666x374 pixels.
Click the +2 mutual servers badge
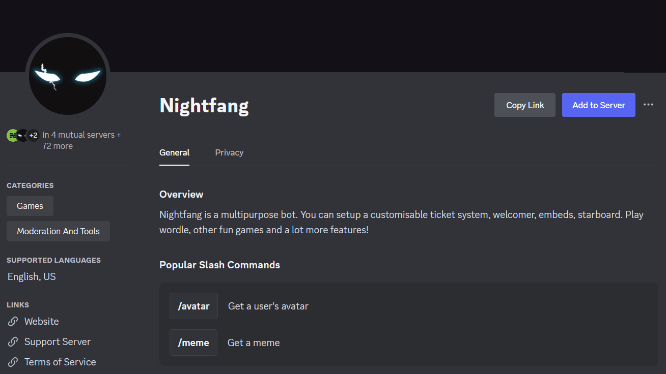point(33,135)
